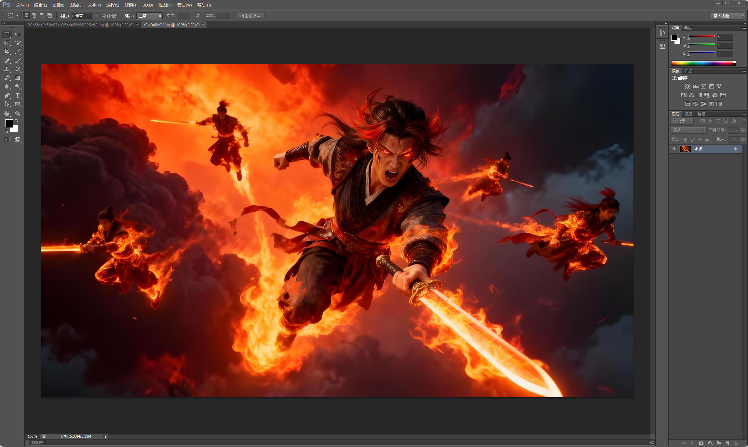Select the Zoom tool in toolbox
This screenshot has width=748, height=447.
click(x=18, y=114)
